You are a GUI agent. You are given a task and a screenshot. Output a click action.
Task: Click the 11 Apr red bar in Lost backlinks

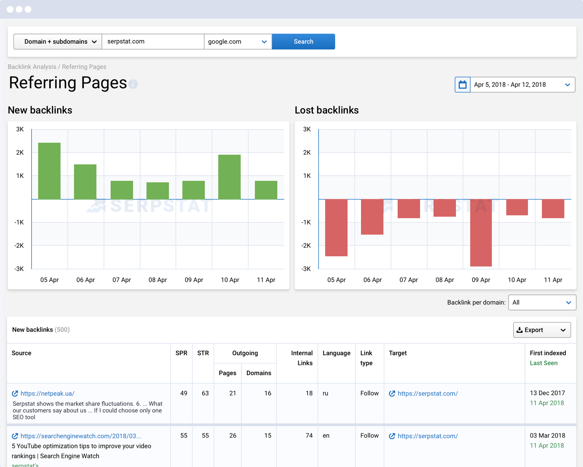coord(553,208)
